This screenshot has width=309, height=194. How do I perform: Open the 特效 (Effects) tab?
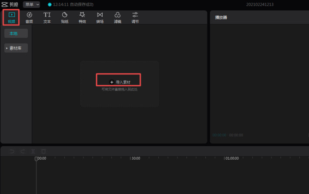[82, 17]
